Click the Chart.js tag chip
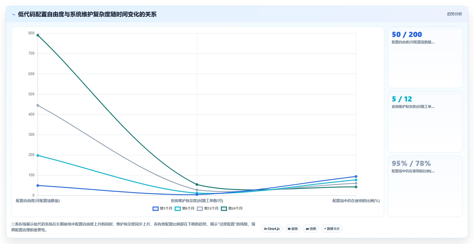The width and height of the screenshot is (474, 244). (272, 229)
